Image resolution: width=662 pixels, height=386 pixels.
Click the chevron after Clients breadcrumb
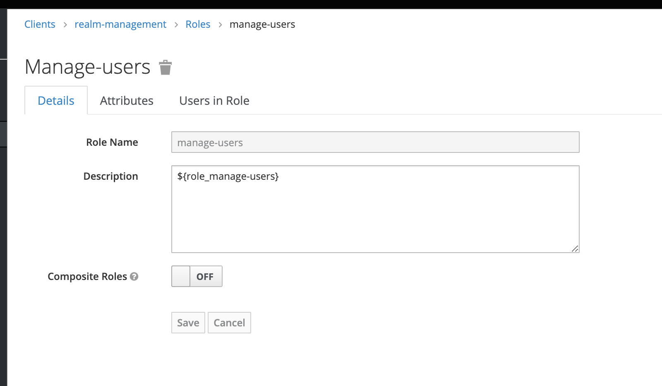65,25
